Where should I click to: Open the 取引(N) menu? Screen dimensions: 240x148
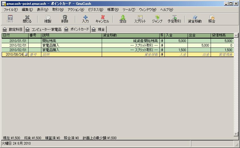pos(58,10)
